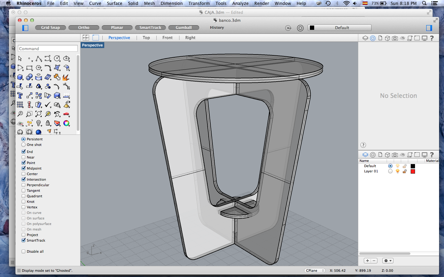
Task: Open the gear actions menu below layers
Action: coord(388,261)
